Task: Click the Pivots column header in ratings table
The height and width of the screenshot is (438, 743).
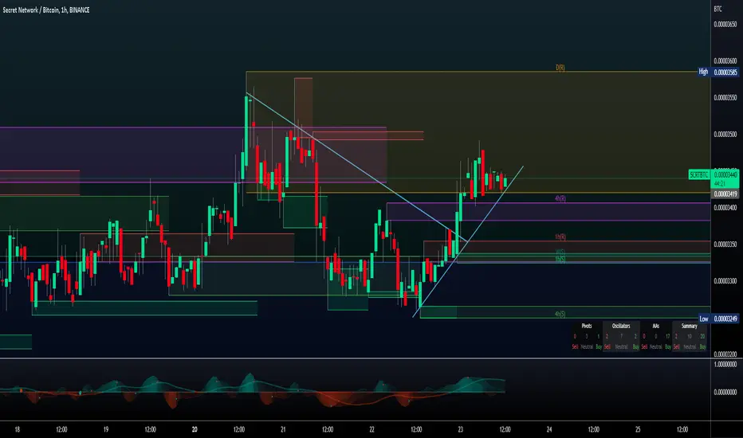Action: pos(587,326)
